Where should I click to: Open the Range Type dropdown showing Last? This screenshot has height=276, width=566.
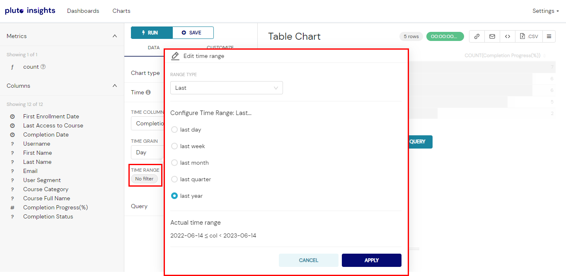(x=227, y=88)
